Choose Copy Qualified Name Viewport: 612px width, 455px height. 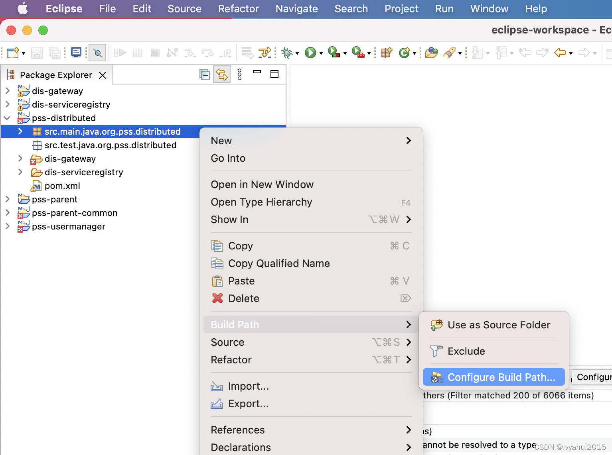pyautogui.click(x=311, y=263)
